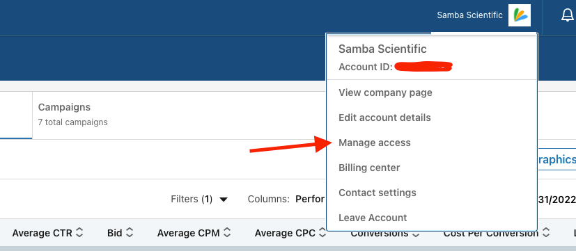This screenshot has height=251, width=576.
Task: Select Manage access menu item
Action: point(375,143)
